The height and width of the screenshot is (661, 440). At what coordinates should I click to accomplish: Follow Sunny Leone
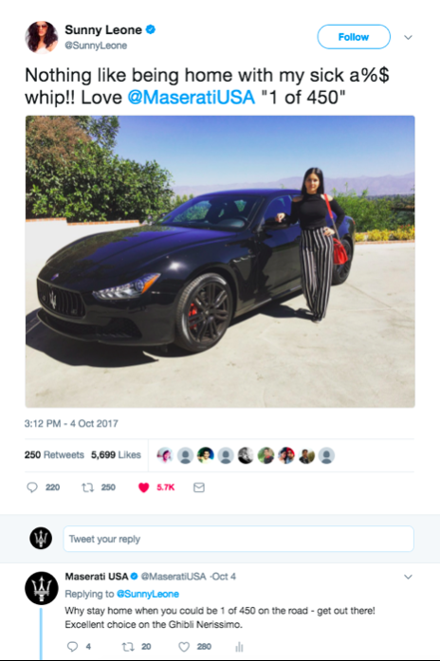tap(354, 37)
